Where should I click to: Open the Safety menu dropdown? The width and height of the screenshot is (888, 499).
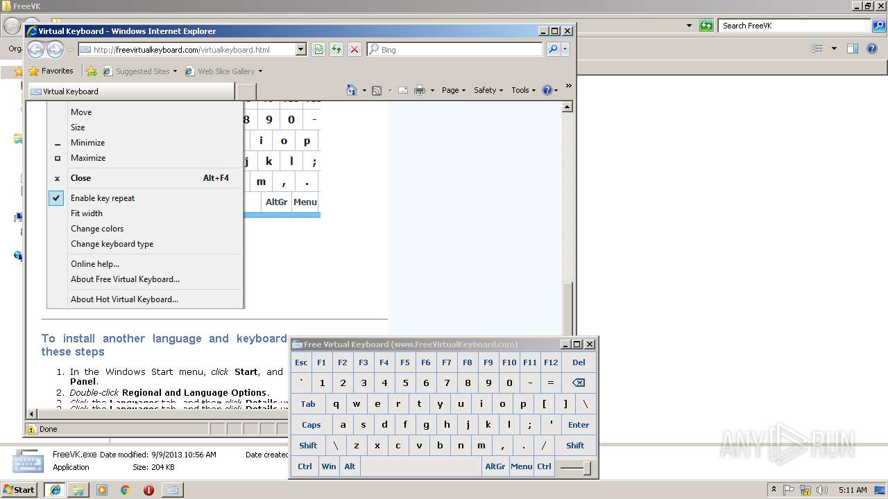[488, 90]
